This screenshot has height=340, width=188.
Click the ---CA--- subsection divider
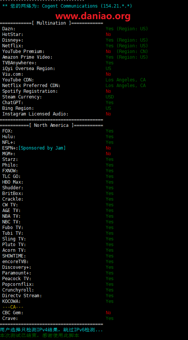coord(13,307)
